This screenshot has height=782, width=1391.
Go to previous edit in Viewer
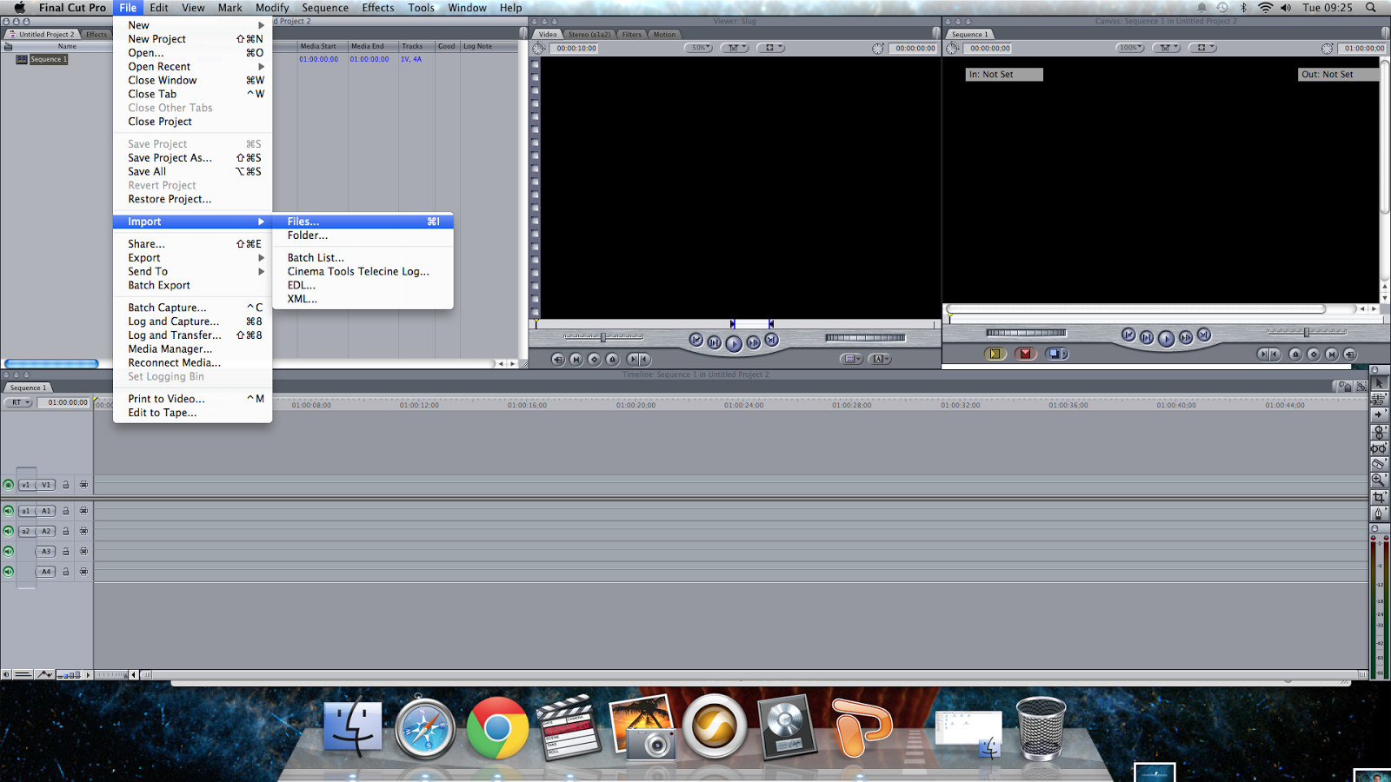coord(695,340)
